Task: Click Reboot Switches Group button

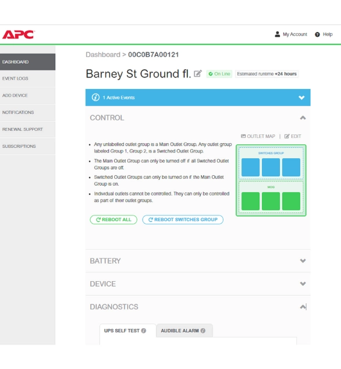Action: click(x=183, y=219)
